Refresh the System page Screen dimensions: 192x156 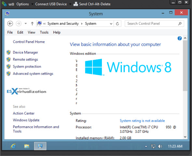click(x=117, y=23)
